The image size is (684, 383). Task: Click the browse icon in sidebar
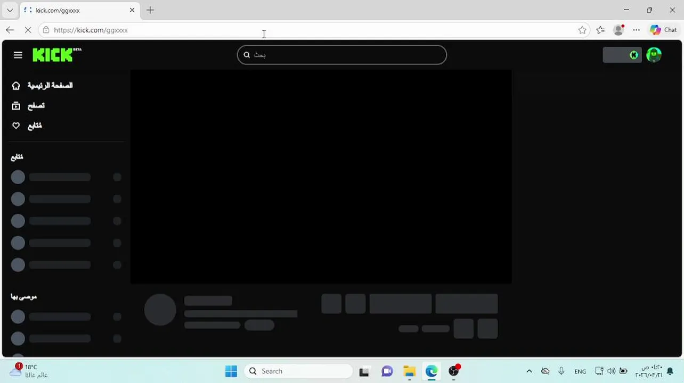tap(16, 106)
